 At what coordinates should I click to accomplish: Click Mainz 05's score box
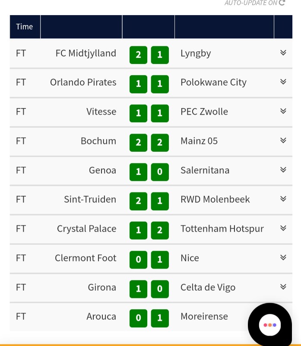pos(160,142)
